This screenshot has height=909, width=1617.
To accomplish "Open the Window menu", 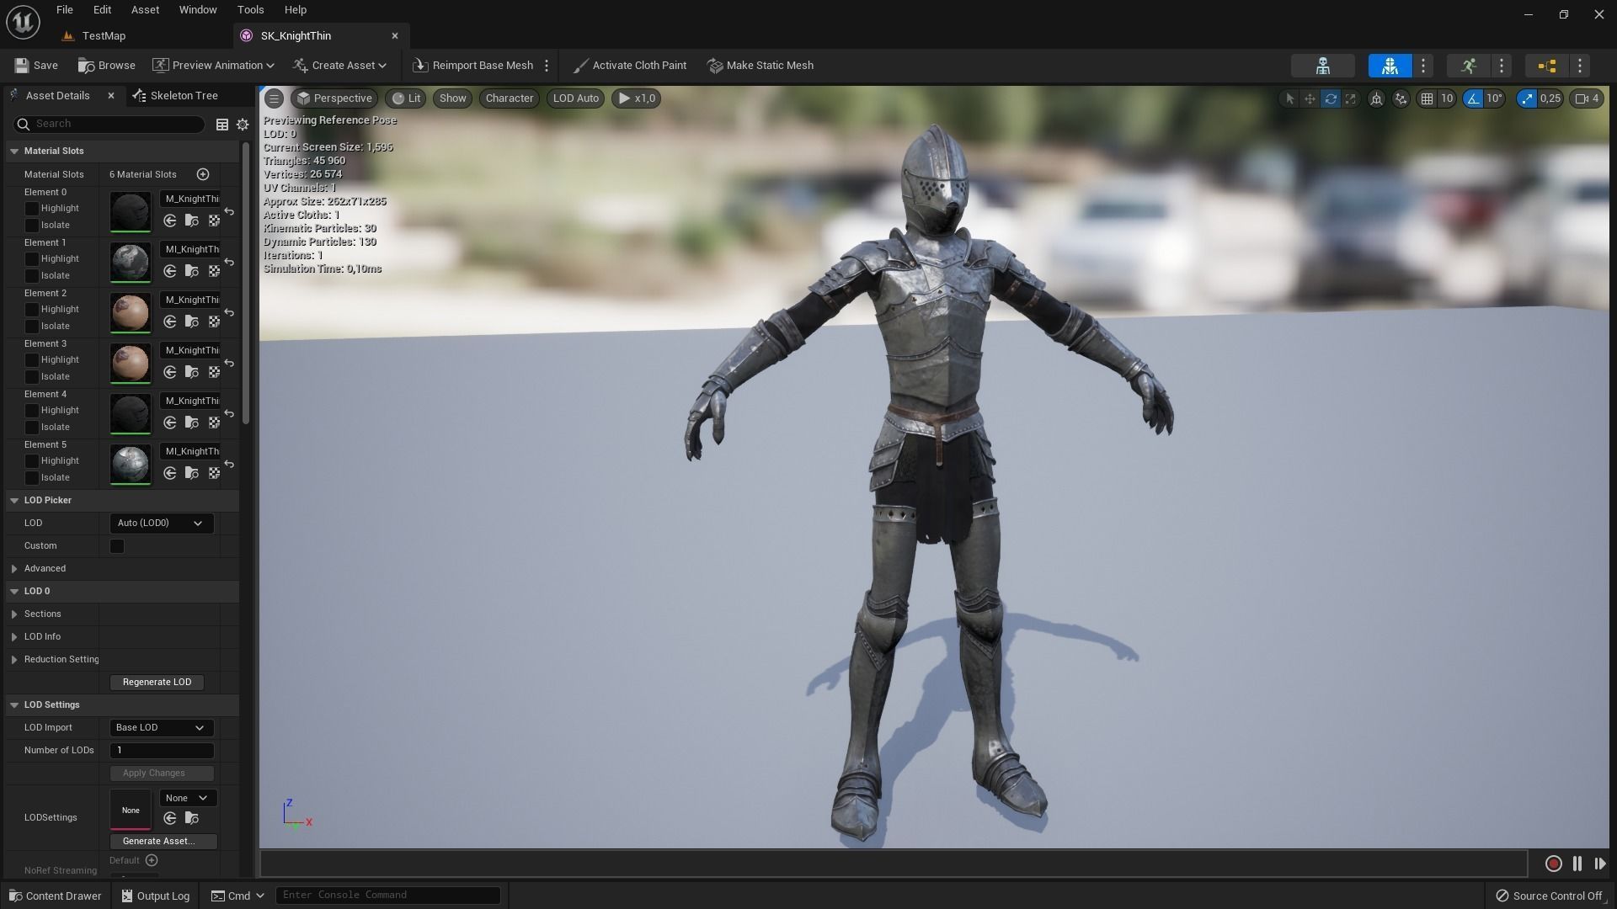I will [198, 10].
